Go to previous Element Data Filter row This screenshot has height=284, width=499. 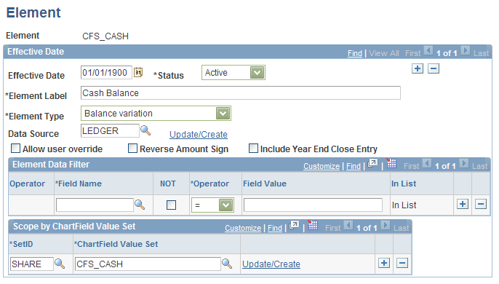(x=427, y=164)
